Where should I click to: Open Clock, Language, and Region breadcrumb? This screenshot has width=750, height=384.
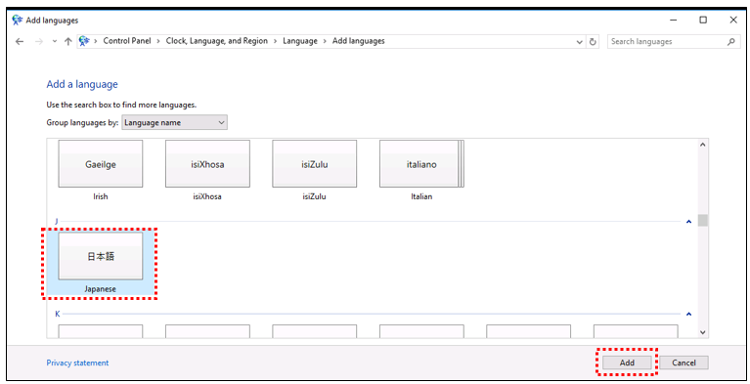click(217, 41)
